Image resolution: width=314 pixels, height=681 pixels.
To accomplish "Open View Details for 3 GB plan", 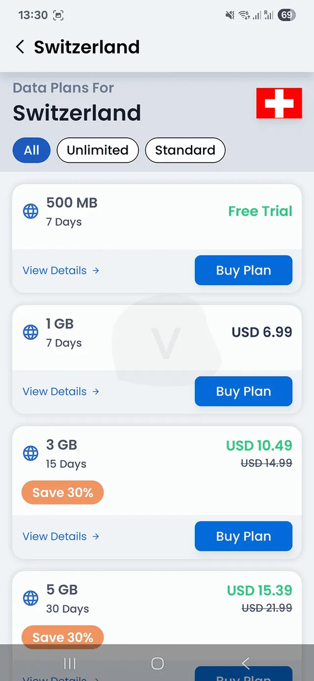I will (x=61, y=536).
